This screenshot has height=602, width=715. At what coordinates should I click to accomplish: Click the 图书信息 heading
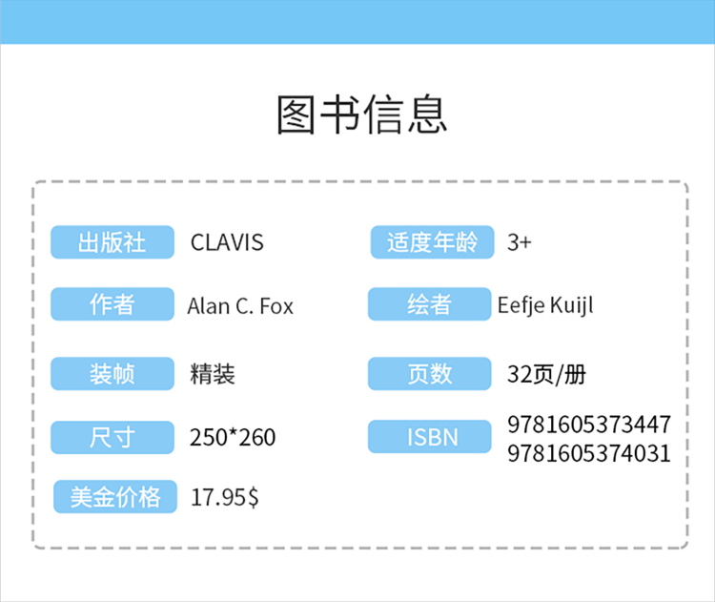361,115
